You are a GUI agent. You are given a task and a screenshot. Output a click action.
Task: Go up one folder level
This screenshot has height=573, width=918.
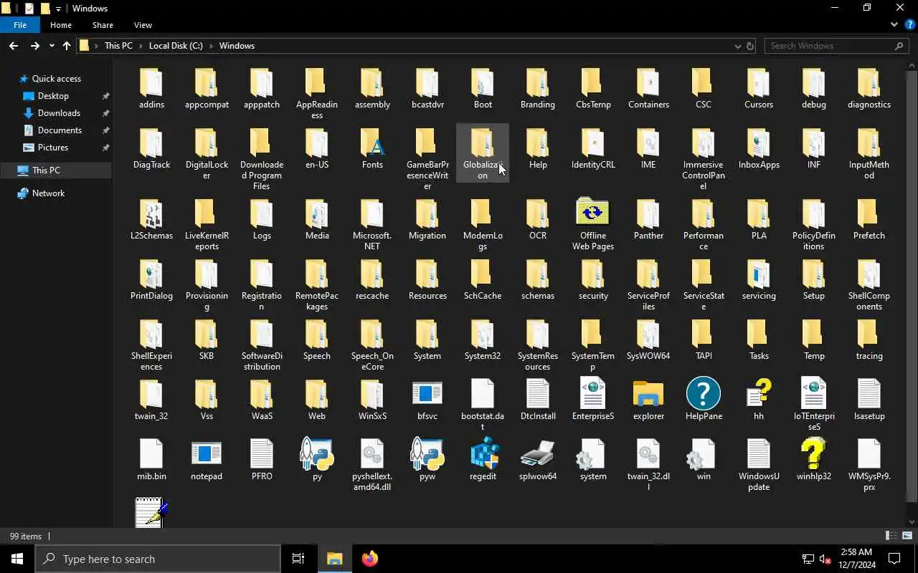coord(67,46)
